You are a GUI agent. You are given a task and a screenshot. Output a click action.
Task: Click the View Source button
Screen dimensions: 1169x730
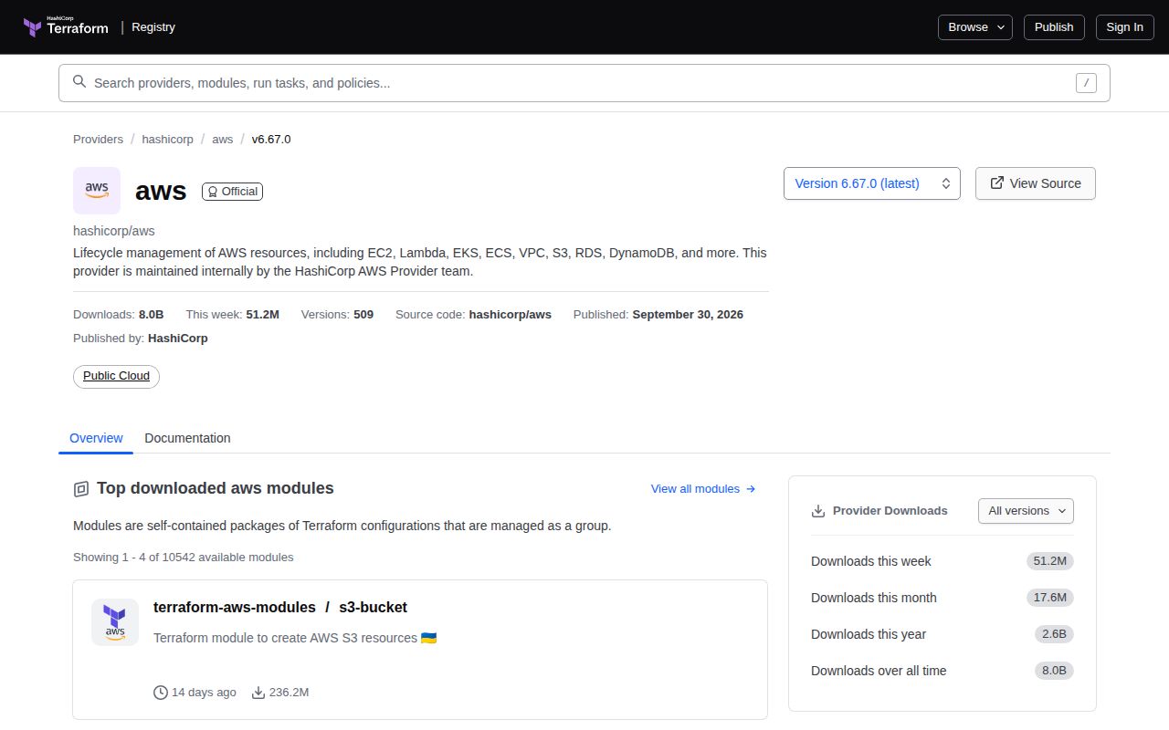pos(1036,183)
